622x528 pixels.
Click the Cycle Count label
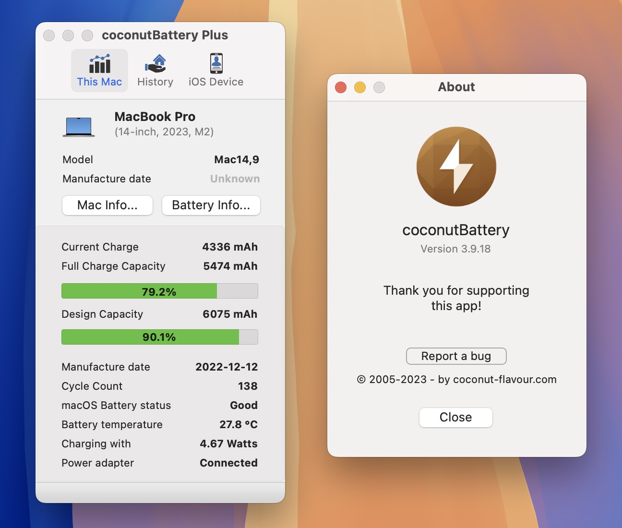coord(92,386)
